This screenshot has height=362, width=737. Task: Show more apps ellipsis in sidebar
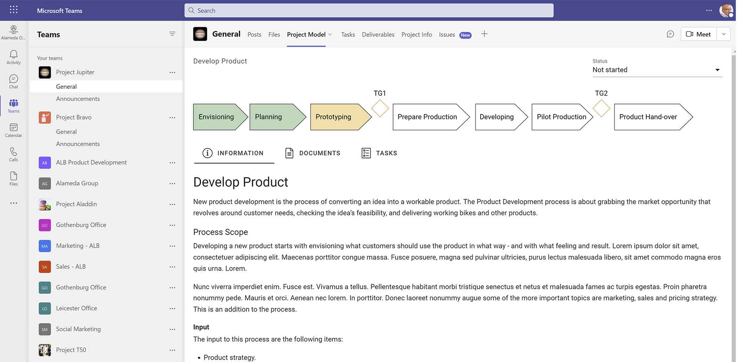[x=13, y=203]
